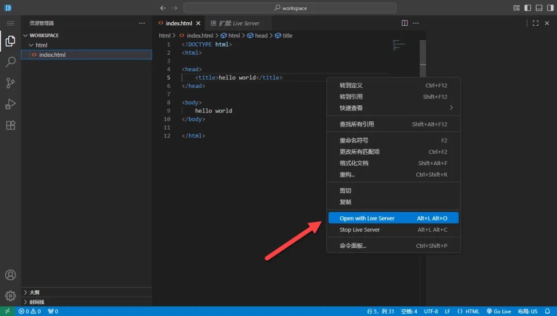This screenshot has width=557, height=316.
Task: Click the workspace search box in title bar
Action: pyautogui.click(x=290, y=8)
